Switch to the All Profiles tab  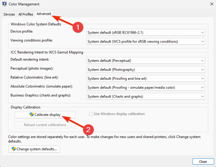click(x=26, y=14)
